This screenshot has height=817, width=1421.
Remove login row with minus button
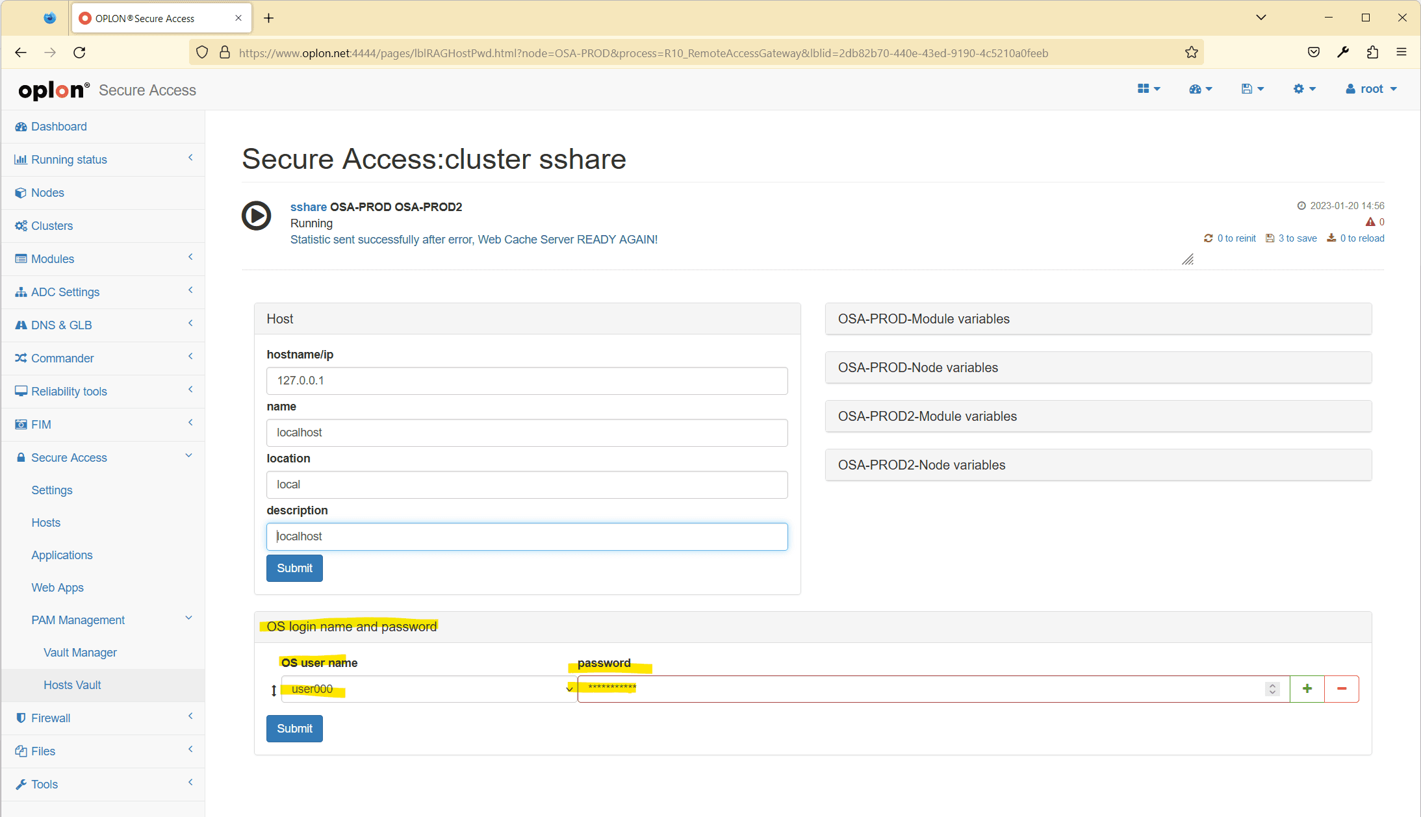1342,689
